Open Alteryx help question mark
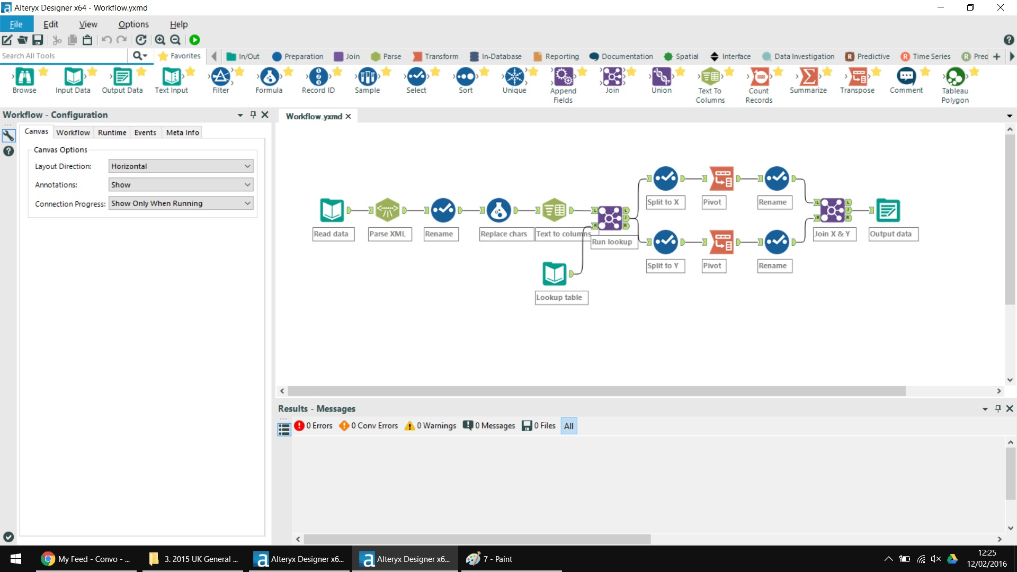Viewport: 1017px width, 572px height. [x=1009, y=40]
